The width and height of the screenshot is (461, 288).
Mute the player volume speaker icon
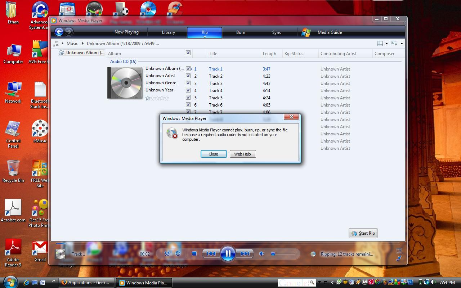262,253
